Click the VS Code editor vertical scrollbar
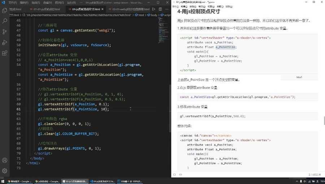Image resolution: width=325 pixels, height=184 pixels. [x=170, y=109]
